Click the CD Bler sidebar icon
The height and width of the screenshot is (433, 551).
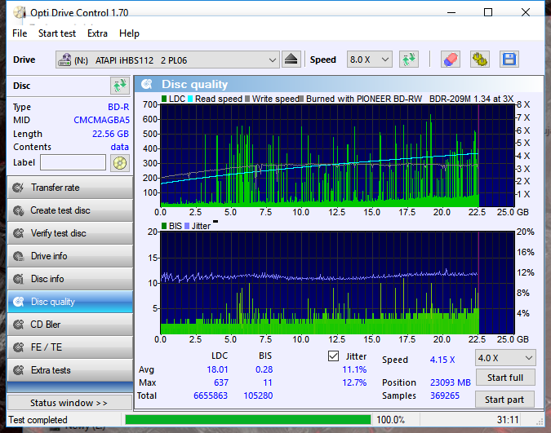point(18,325)
